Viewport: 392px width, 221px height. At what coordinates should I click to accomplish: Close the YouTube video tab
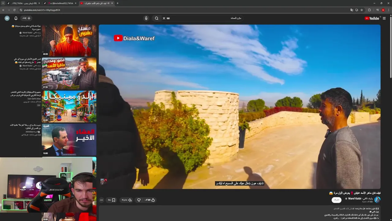112,3
